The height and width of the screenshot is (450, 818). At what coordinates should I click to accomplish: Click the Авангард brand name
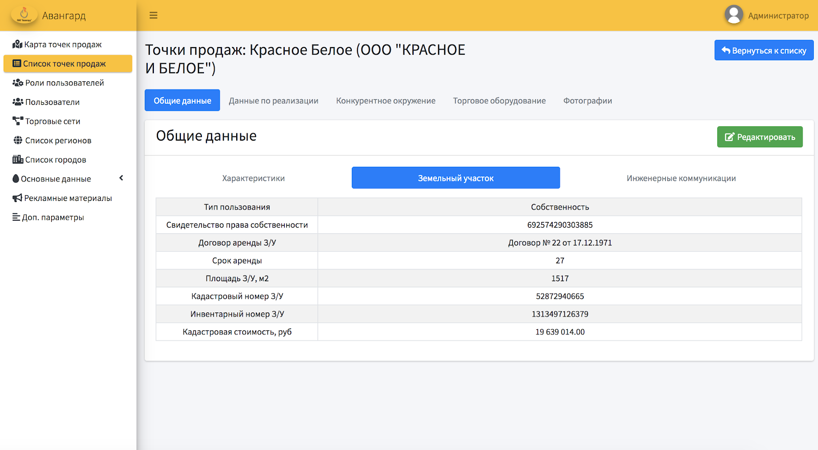(64, 16)
